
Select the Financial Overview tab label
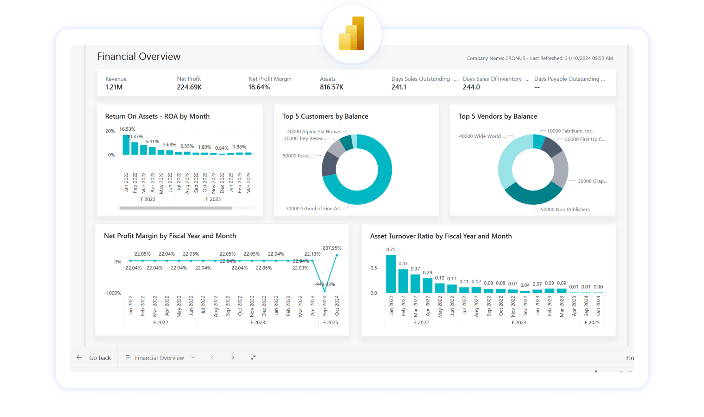[x=159, y=357]
